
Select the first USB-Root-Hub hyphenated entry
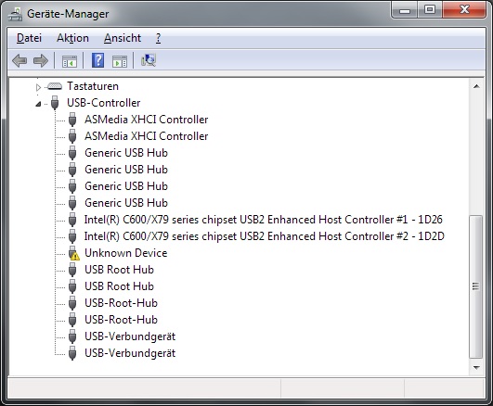click(121, 303)
